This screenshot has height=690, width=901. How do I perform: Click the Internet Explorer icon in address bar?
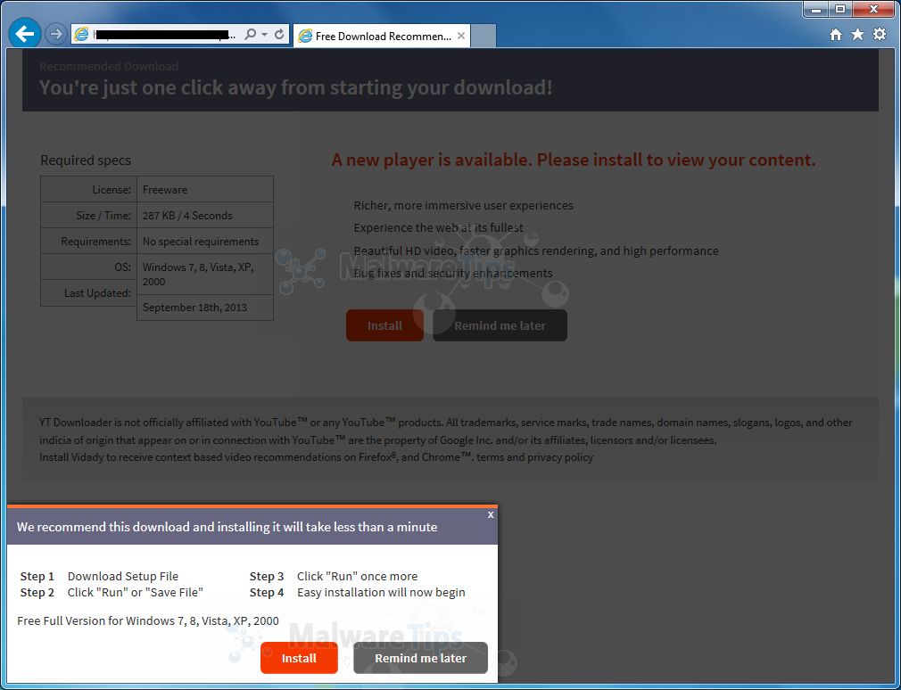point(81,35)
